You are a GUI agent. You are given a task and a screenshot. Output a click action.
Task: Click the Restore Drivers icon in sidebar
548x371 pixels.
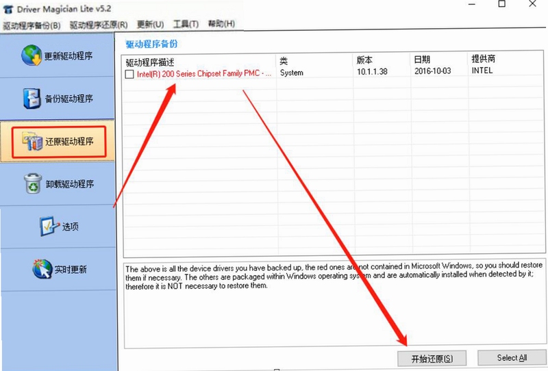click(32, 141)
